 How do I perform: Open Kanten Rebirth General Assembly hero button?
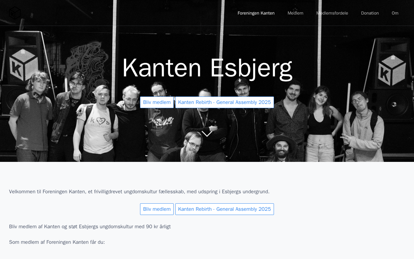[224, 102]
